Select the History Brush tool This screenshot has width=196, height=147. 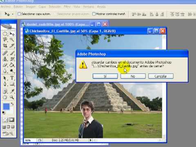point(12,59)
